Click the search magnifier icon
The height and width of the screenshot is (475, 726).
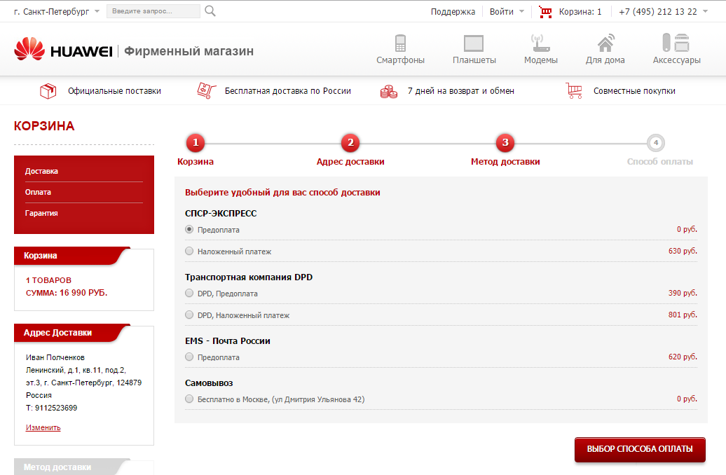(210, 11)
